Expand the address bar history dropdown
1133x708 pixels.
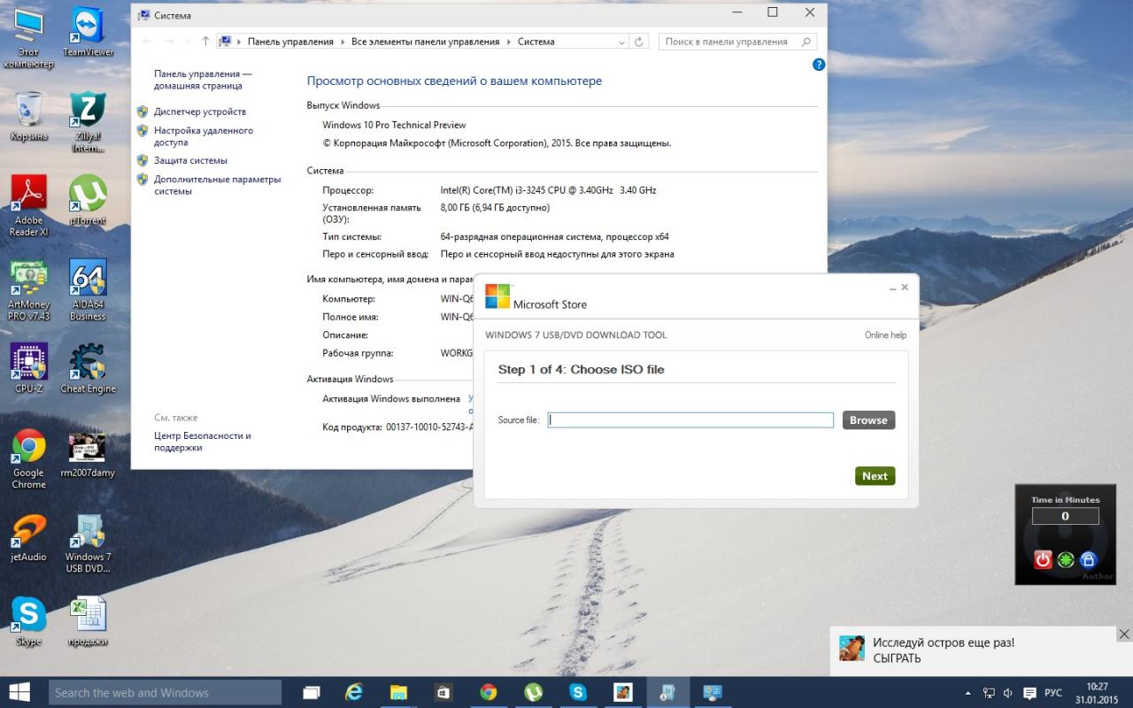(620, 42)
